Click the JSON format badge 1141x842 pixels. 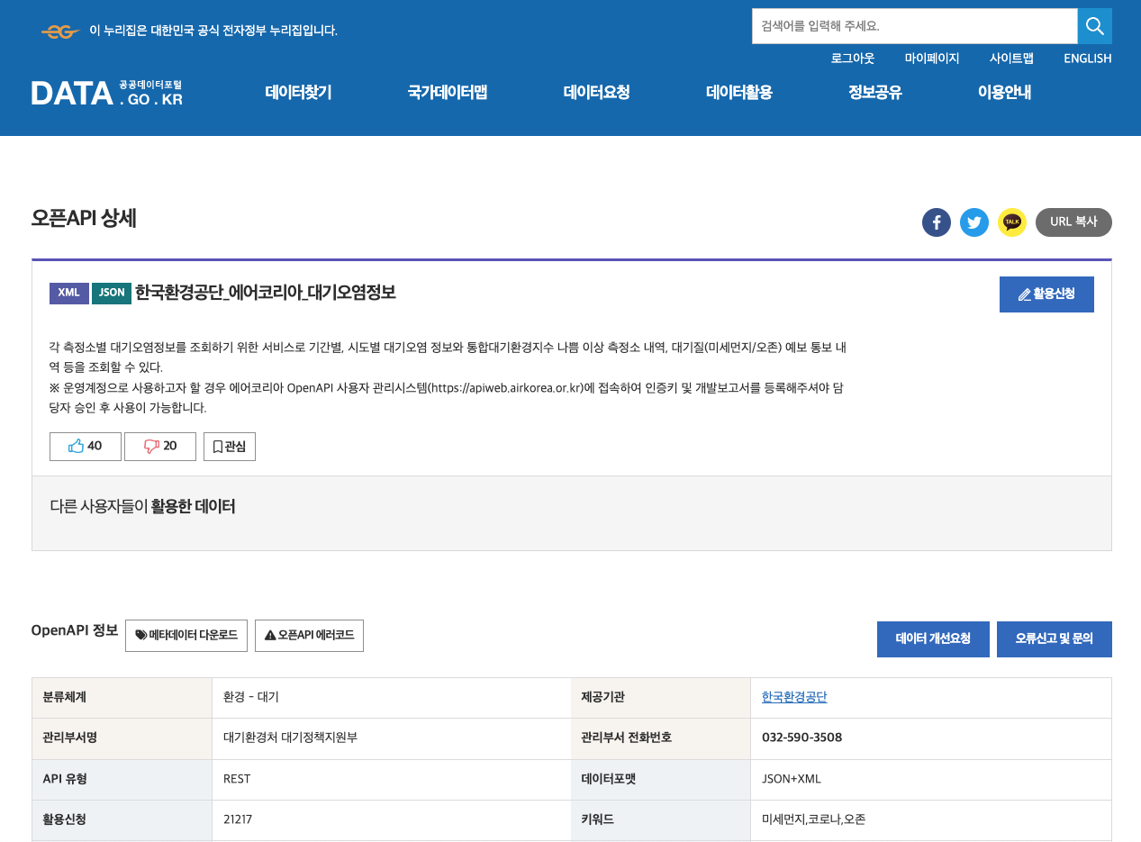click(112, 293)
